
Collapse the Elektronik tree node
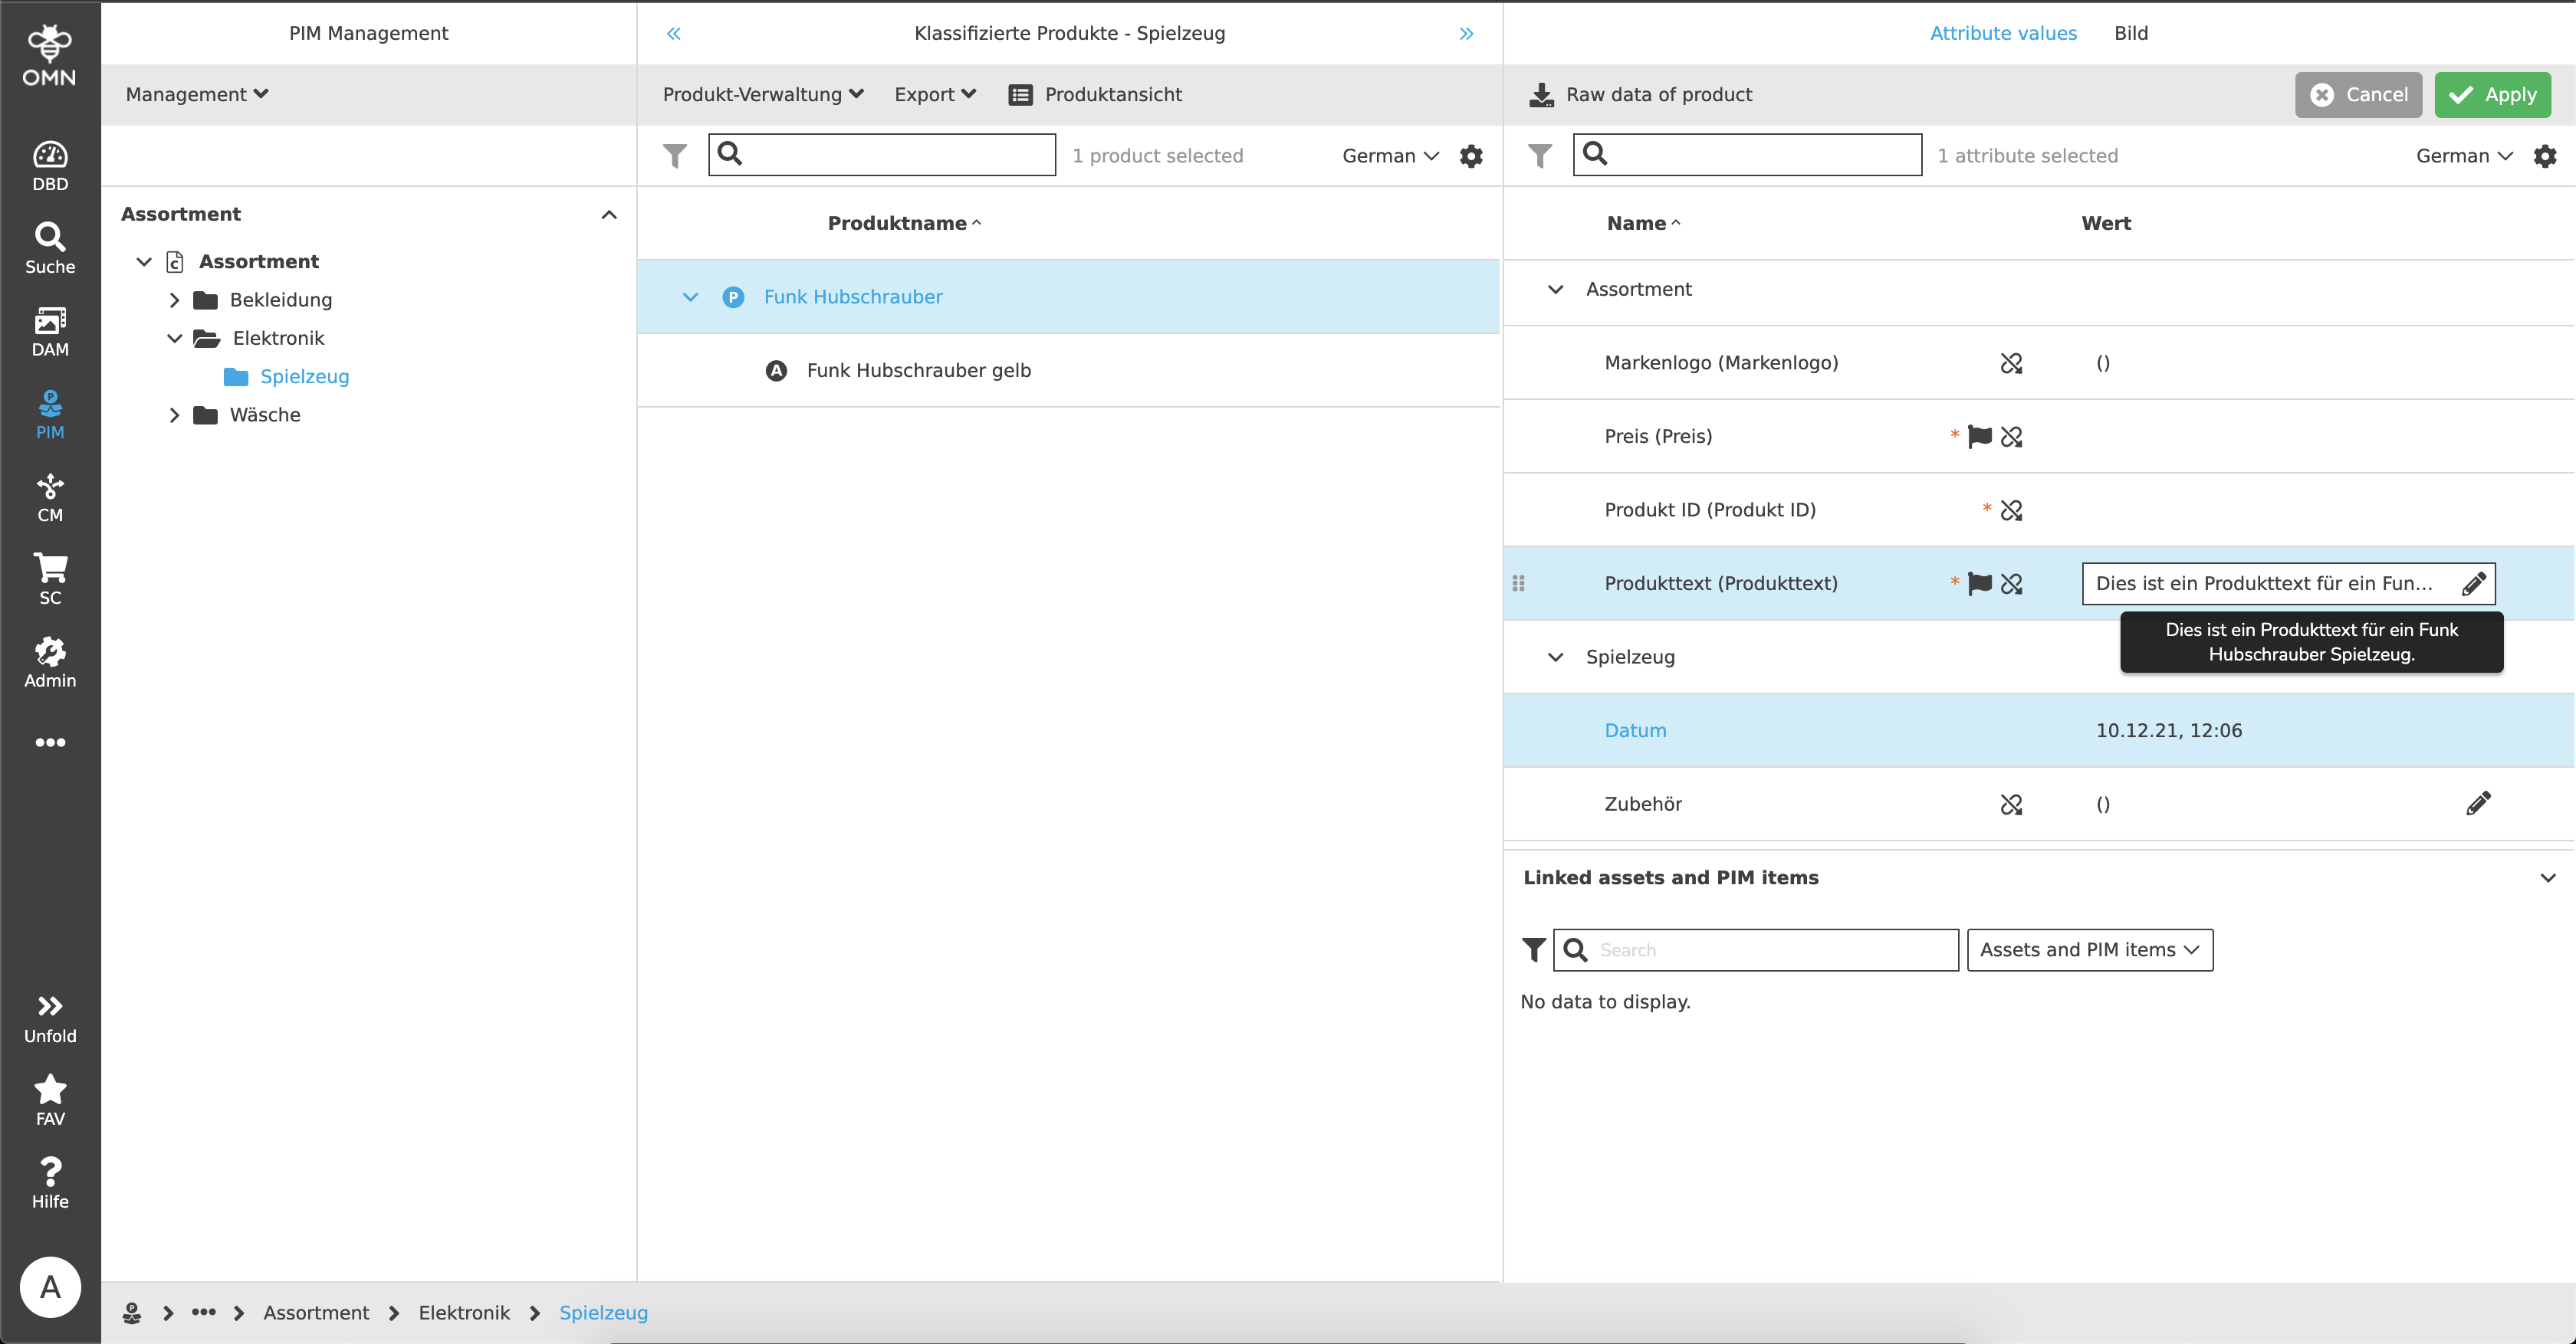(x=173, y=338)
